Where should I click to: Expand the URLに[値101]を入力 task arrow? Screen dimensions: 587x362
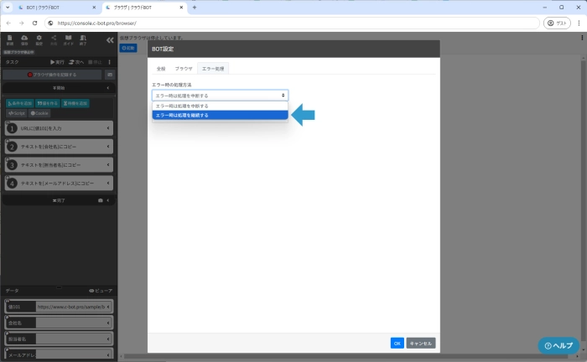coord(108,128)
